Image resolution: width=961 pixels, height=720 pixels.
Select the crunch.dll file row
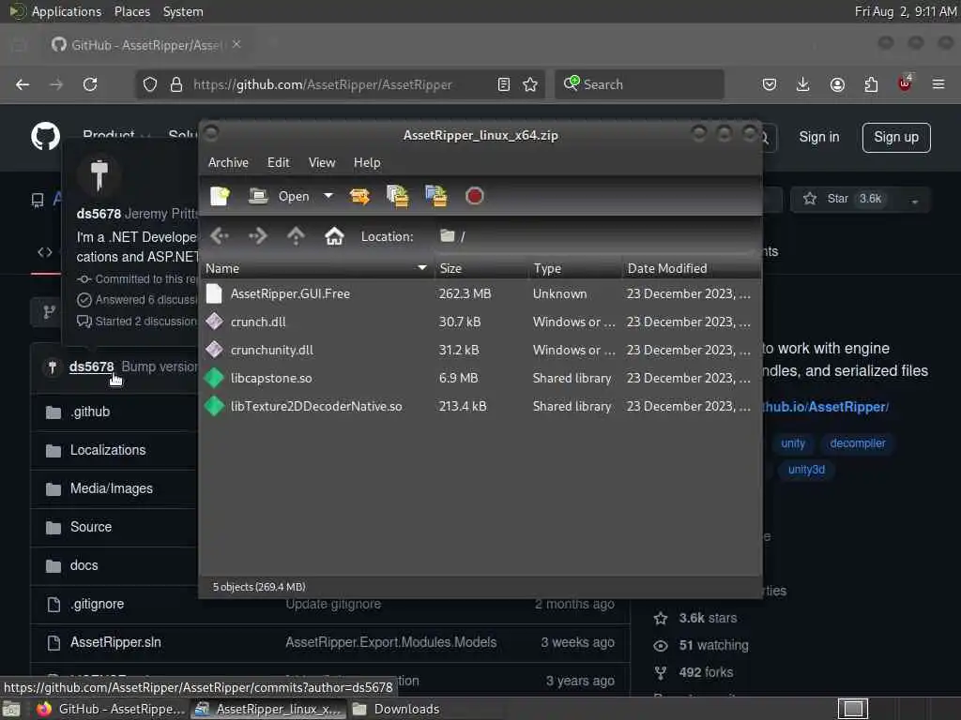point(480,322)
